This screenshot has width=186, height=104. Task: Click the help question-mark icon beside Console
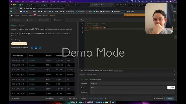click(105, 99)
